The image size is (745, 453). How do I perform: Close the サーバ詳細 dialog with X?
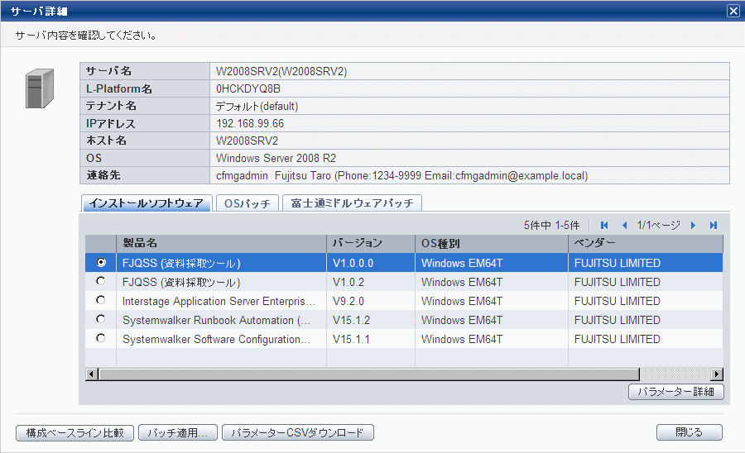coord(733,11)
